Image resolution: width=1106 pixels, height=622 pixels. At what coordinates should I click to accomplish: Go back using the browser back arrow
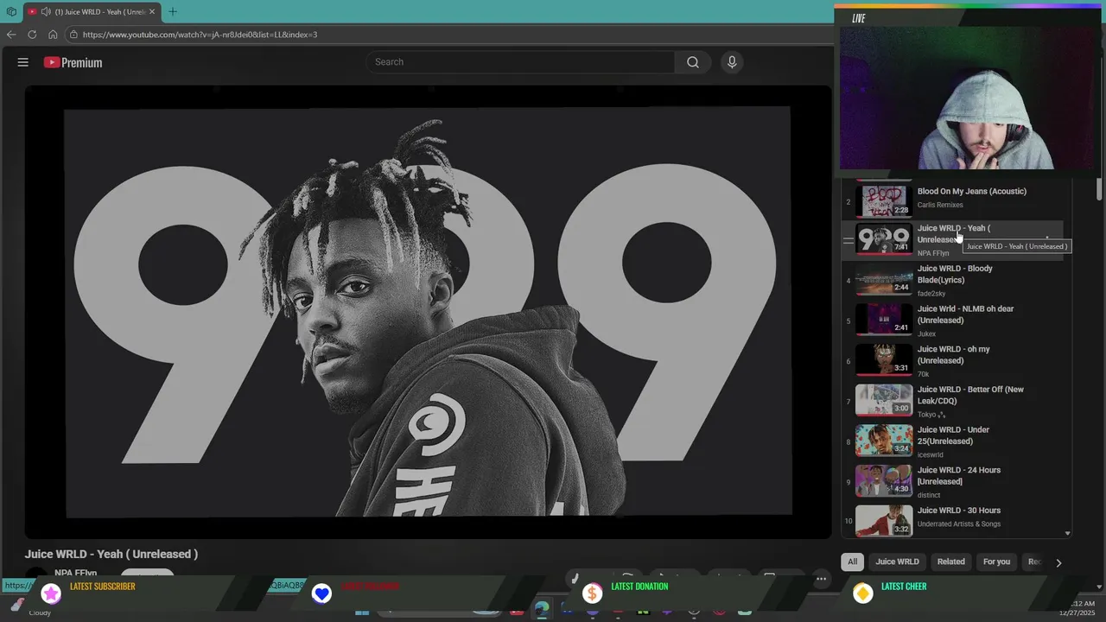(x=11, y=35)
